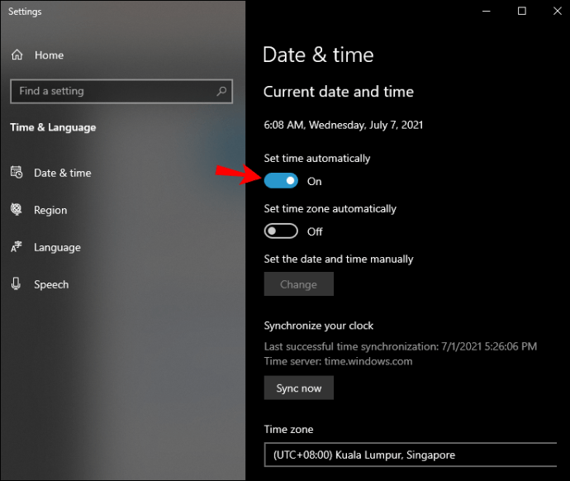Open the Time zone dropdown
The width and height of the screenshot is (570, 481).
pos(411,455)
